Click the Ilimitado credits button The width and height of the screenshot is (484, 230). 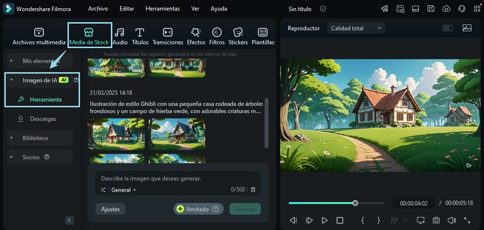pos(199,209)
